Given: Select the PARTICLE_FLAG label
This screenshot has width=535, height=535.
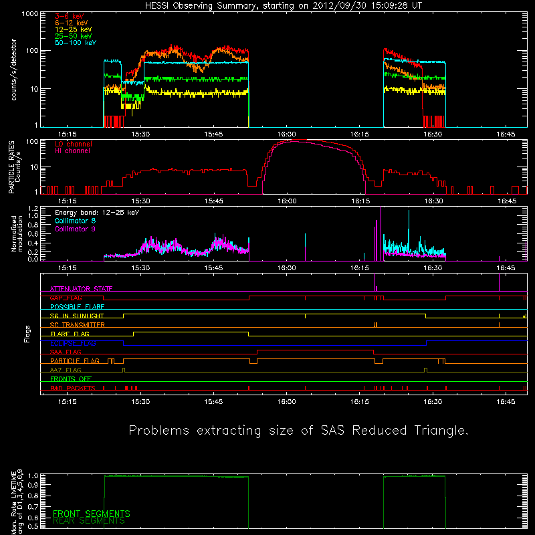Looking at the screenshot, I should 75,361.
